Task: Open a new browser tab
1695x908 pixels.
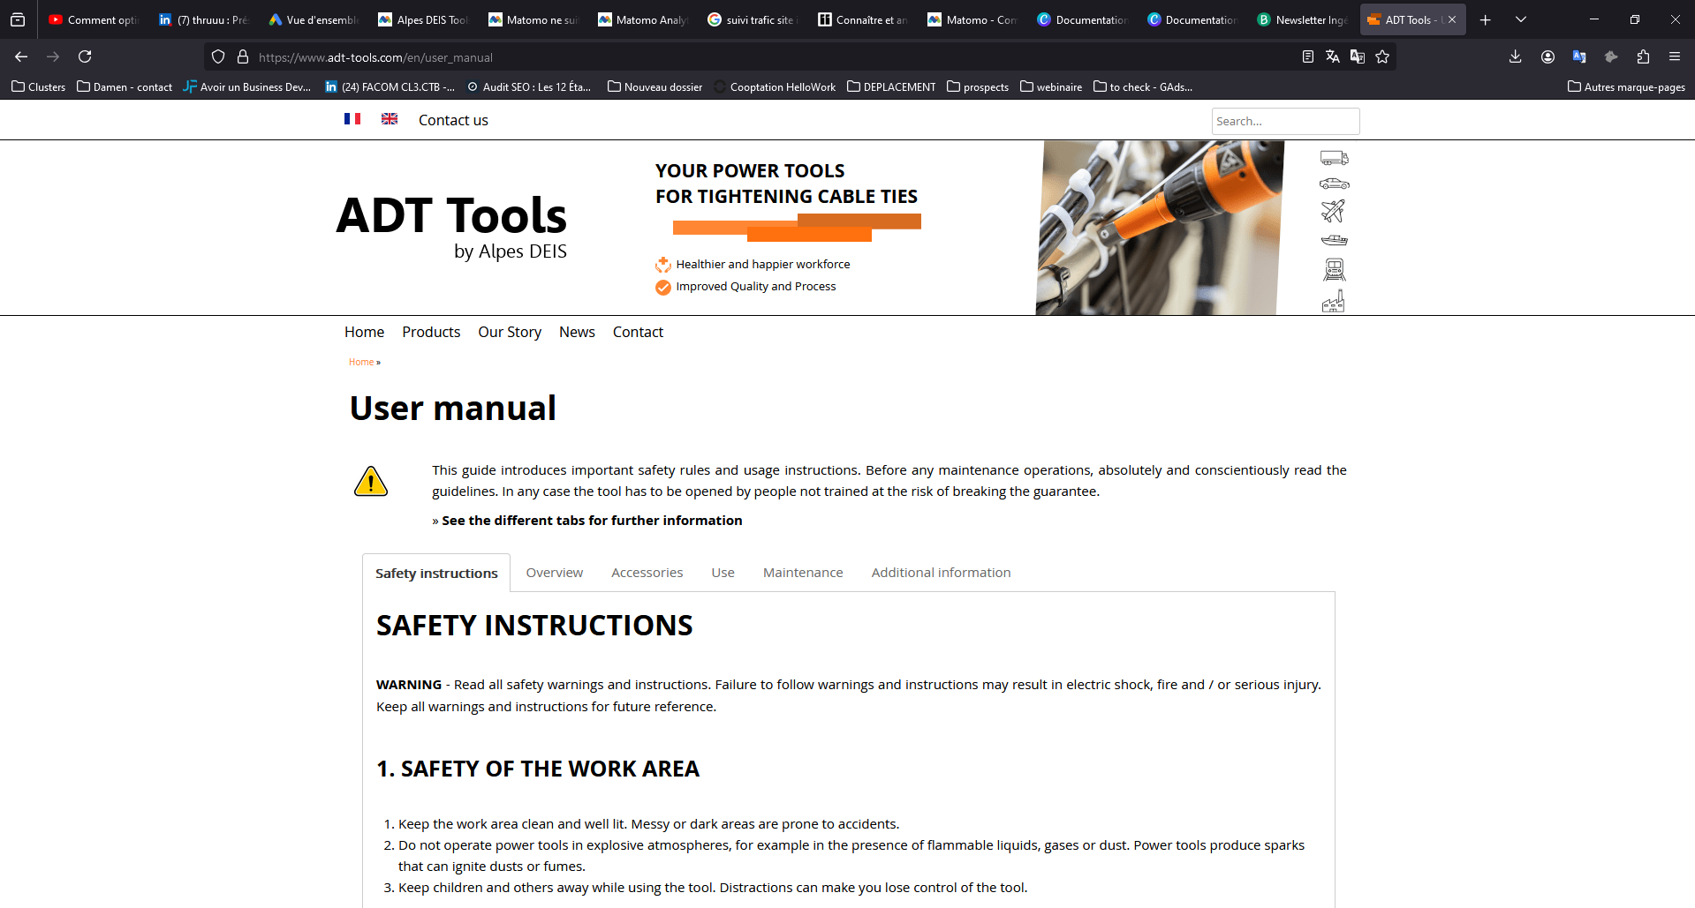Action: click(x=1486, y=19)
